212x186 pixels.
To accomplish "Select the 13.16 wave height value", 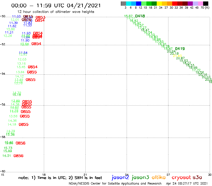I will [21, 64].
